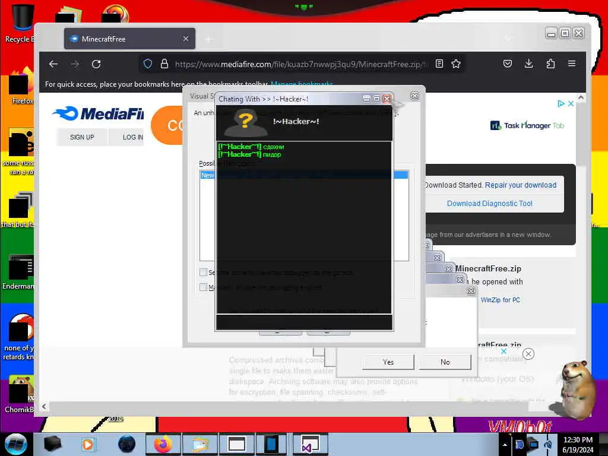608x456 pixels.
Task: Tick the first checkbox in Visual Studio dialog
Action: (x=203, y=272)
